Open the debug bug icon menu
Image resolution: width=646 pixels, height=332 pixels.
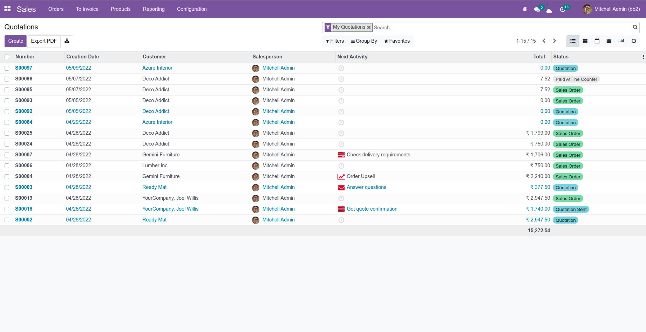pyautogui.click(x=525, y=9)
